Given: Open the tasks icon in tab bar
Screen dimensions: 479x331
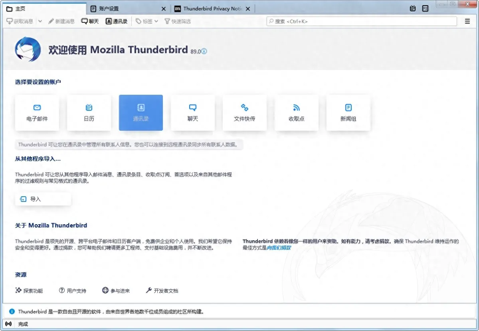Looking at the screenshot, I should click(x=426, y=8).
